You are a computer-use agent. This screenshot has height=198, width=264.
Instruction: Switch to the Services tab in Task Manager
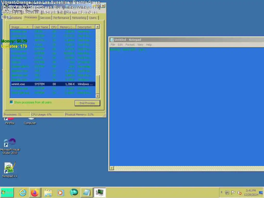point(45,18)
